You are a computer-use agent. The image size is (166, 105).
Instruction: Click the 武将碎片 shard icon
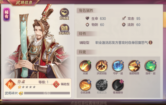pos(21,93)
